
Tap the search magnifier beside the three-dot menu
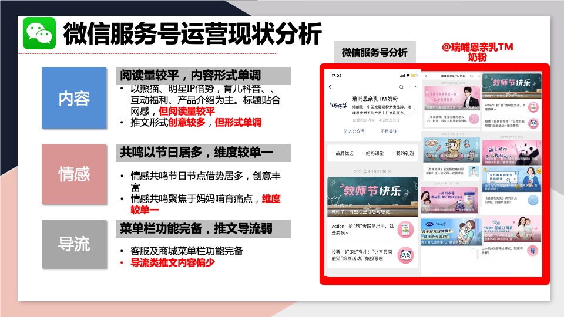(401, 87)
